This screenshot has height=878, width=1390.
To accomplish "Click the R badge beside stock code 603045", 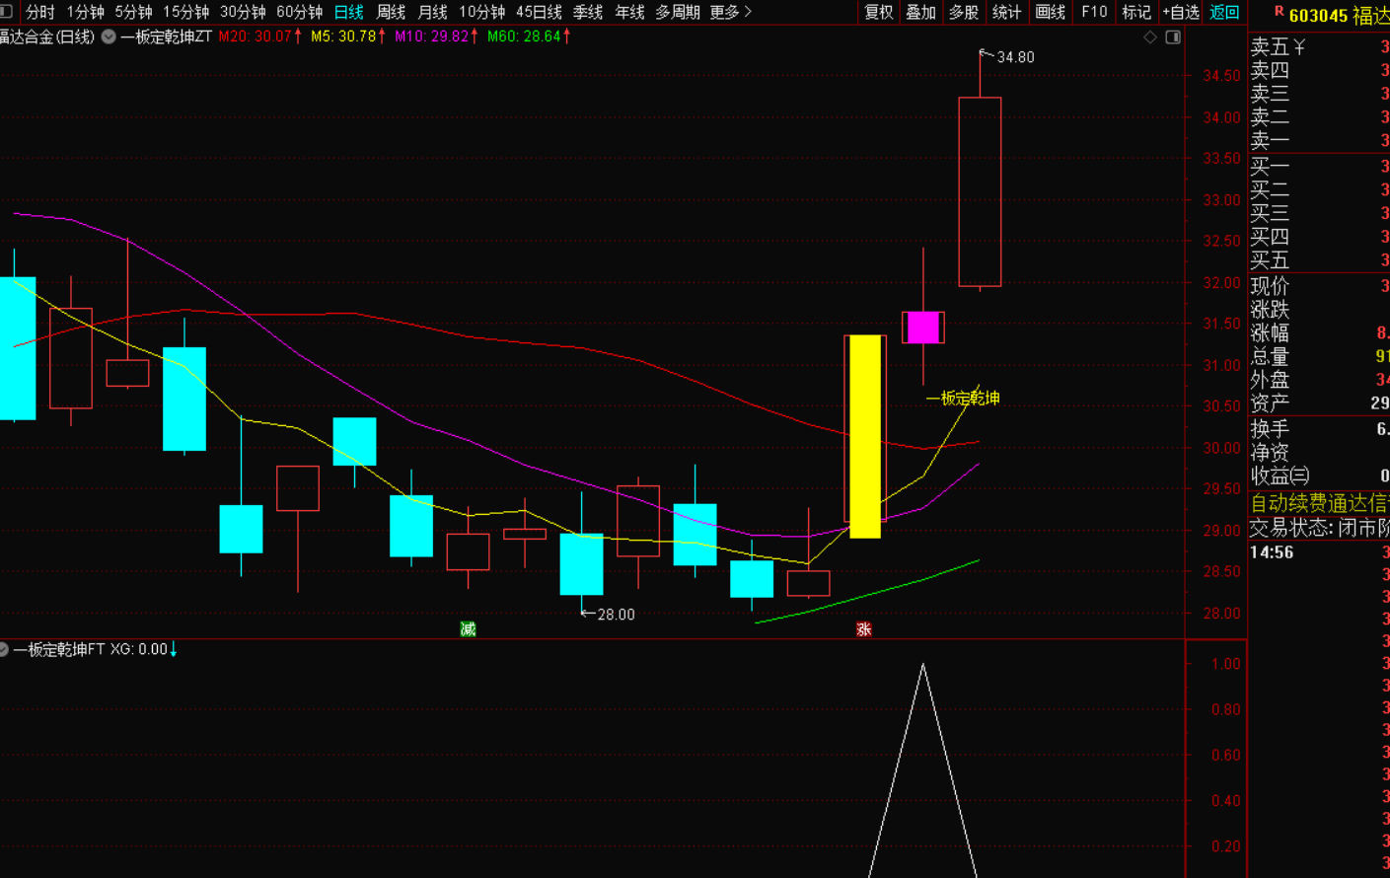I will click(x=1279, y=12).
